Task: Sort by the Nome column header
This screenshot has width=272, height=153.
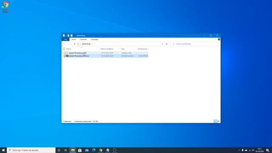Action: click(x=69, y=49)
